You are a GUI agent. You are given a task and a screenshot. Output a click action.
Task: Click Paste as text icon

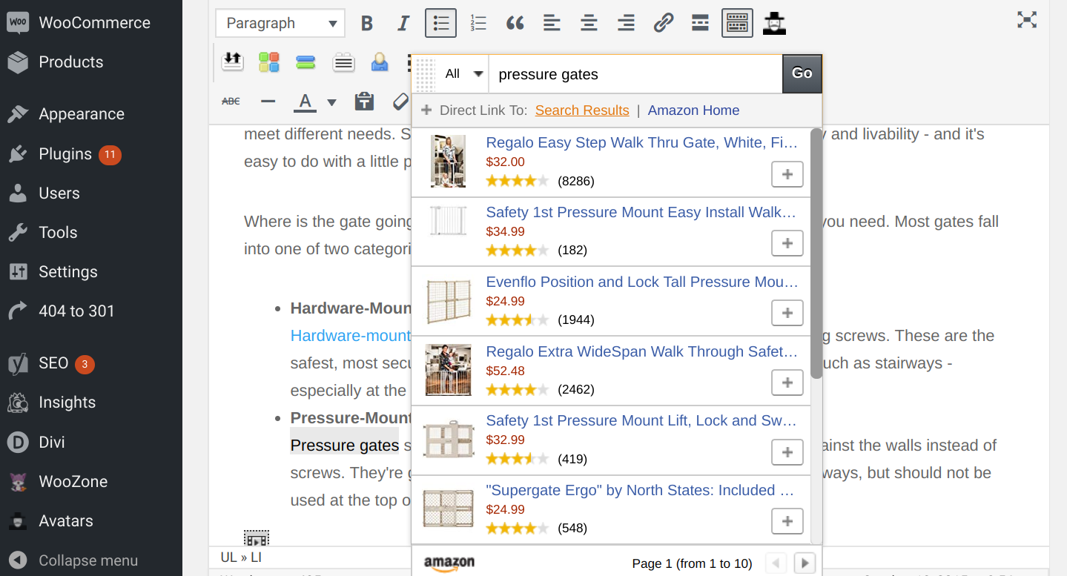[x=364, y=102]
